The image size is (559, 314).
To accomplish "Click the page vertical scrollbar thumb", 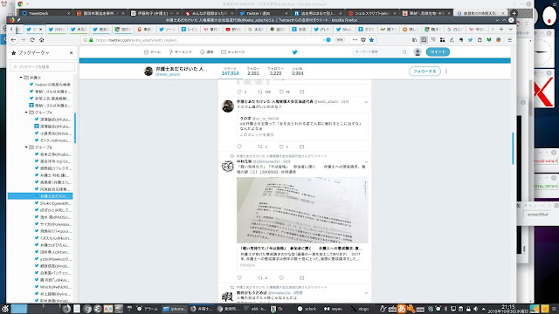I will (513, 148).
